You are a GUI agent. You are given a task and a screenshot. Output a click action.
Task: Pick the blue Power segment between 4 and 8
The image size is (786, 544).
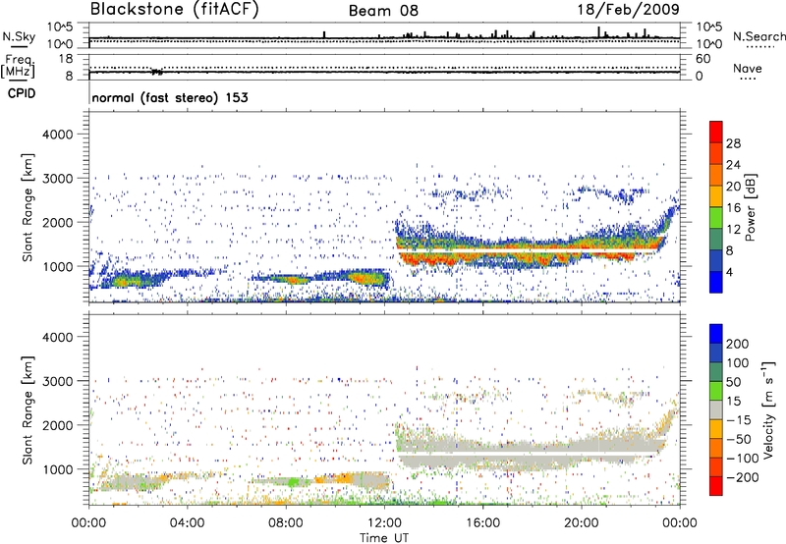tap(716, 261)
